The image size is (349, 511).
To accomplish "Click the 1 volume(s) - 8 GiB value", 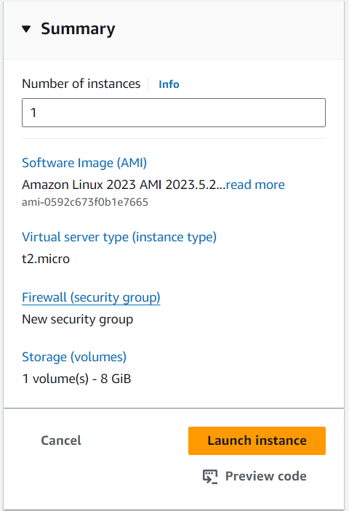I will pyautogui.click(x=76, y=379).
